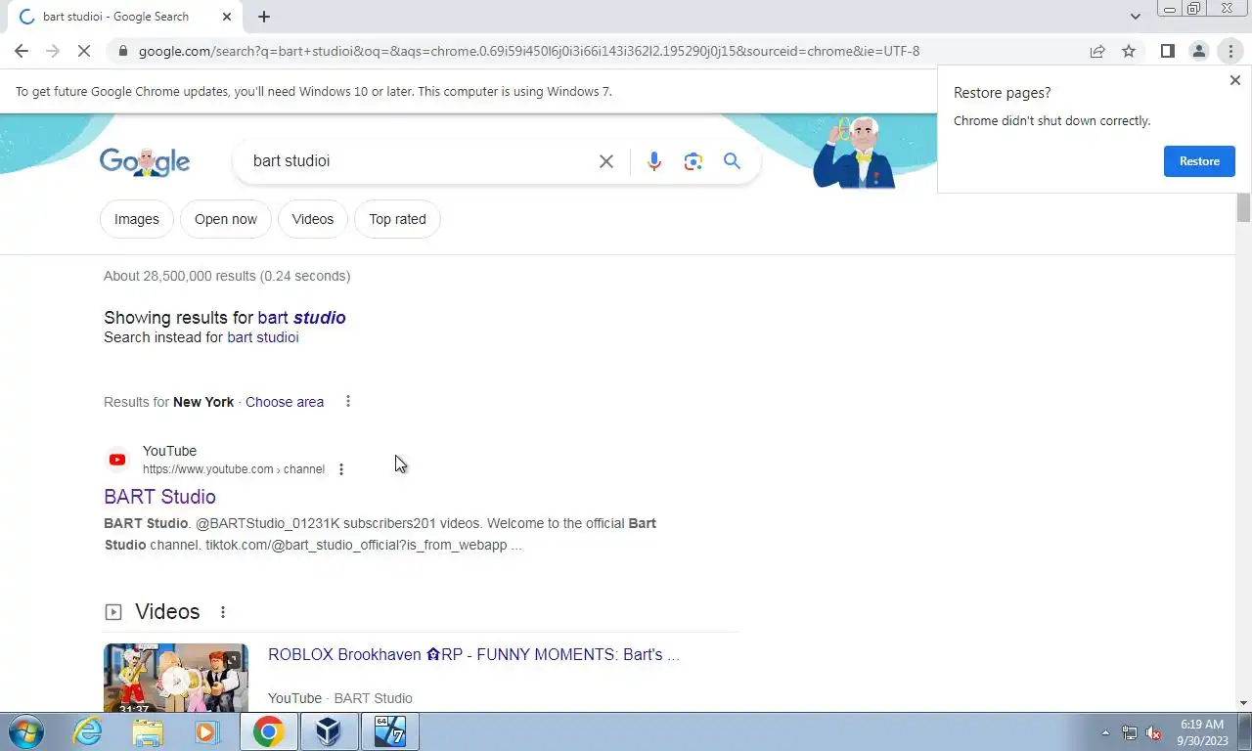
Task: Choose area for location results
Action: coord(285,402)
